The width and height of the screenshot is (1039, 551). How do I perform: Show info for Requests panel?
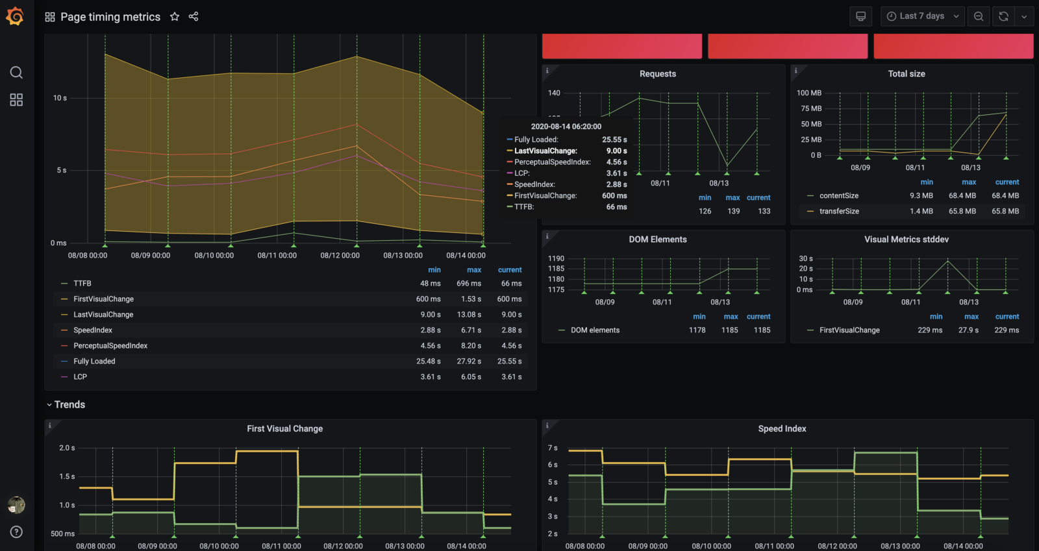pyautogui.click(x=547, y=70)
